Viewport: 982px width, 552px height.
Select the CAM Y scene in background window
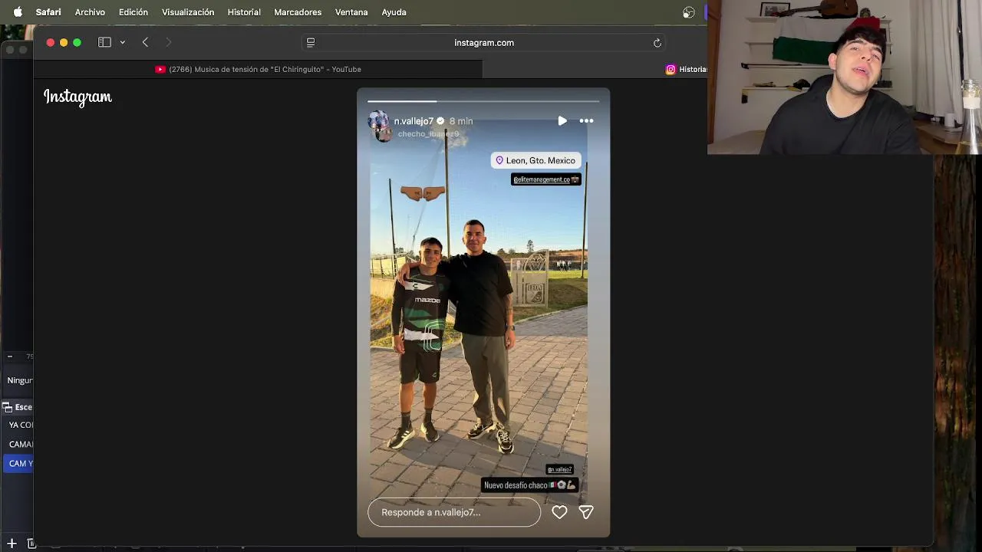tap(18, 463)
